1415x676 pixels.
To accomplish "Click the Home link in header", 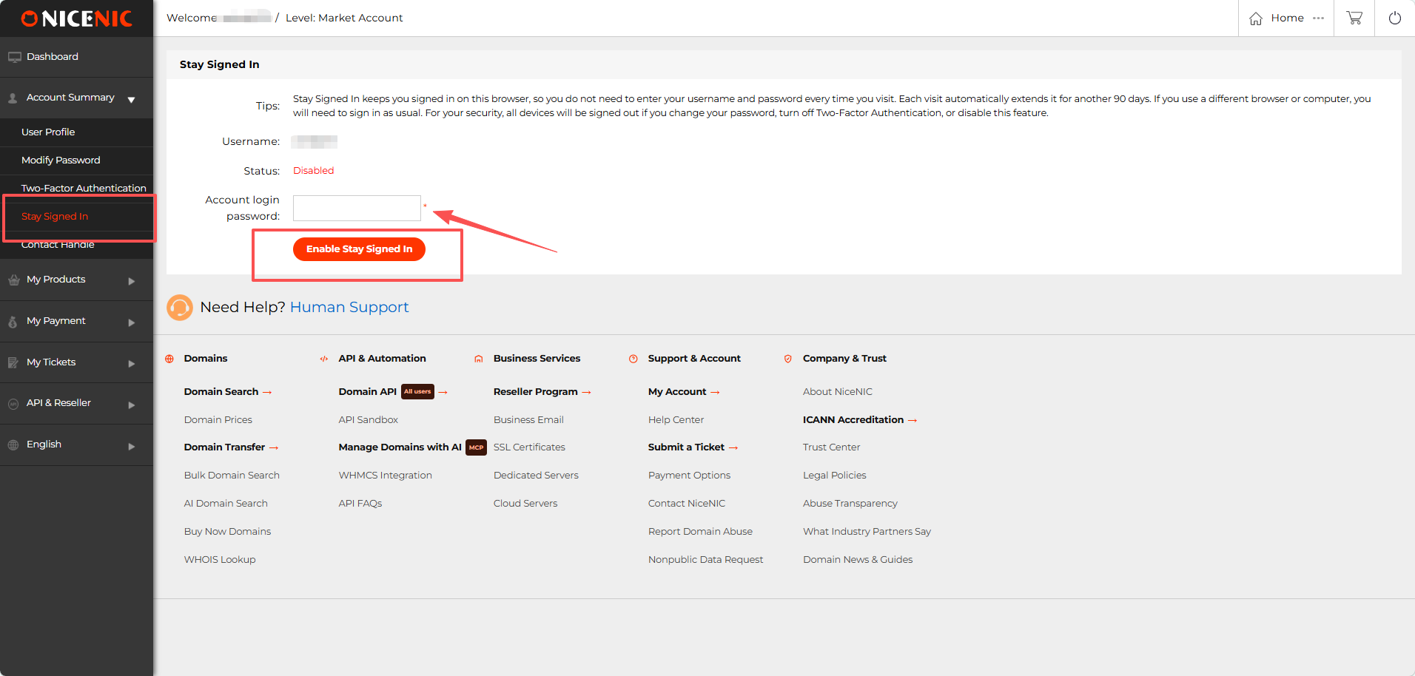I will pos(1287,18).
